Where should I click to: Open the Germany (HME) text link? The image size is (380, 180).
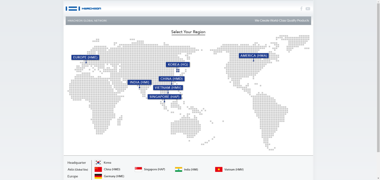pyautogui.click(x=114, y=176)
